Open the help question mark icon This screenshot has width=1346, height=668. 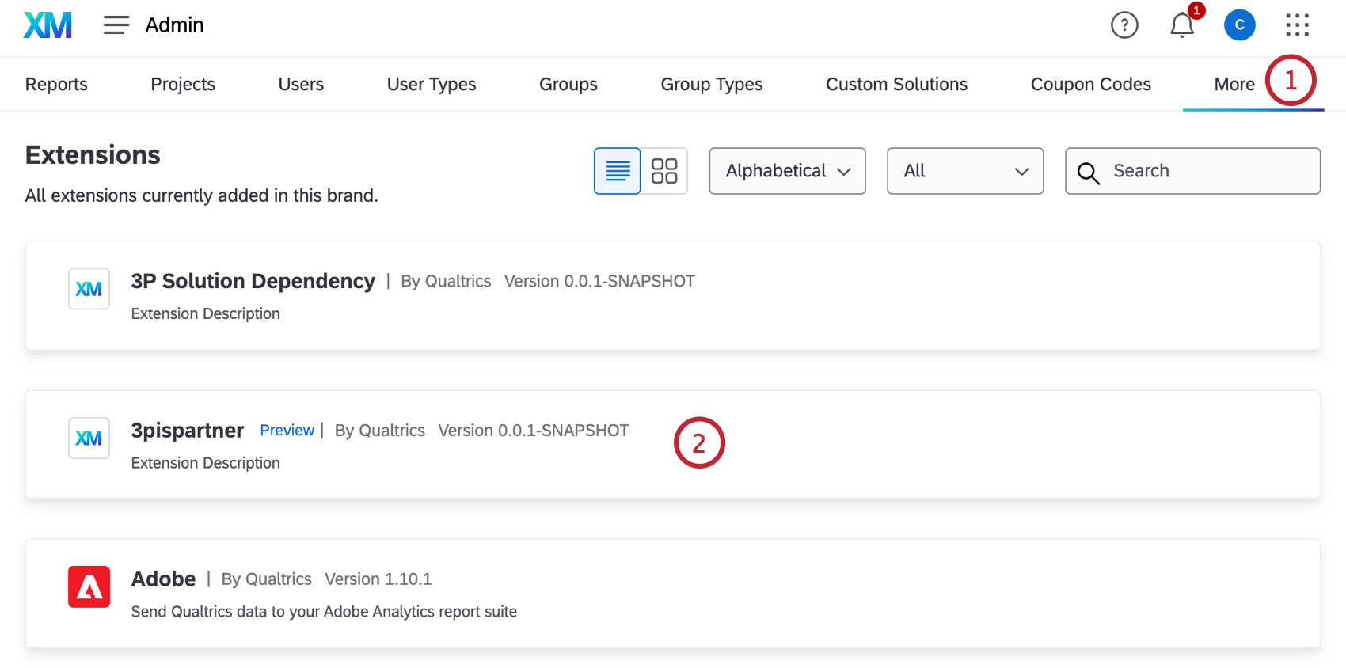(1124, 25)
